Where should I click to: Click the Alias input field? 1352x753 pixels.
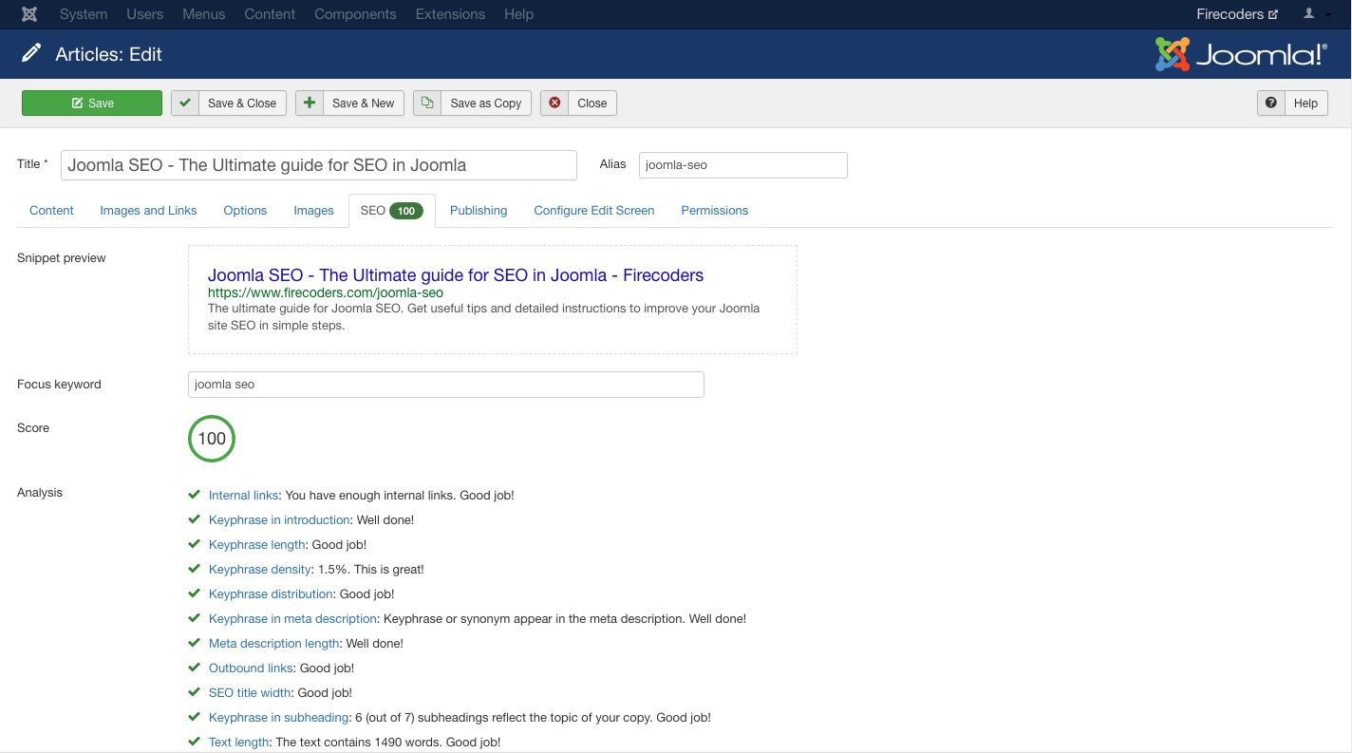pos(743,164)
